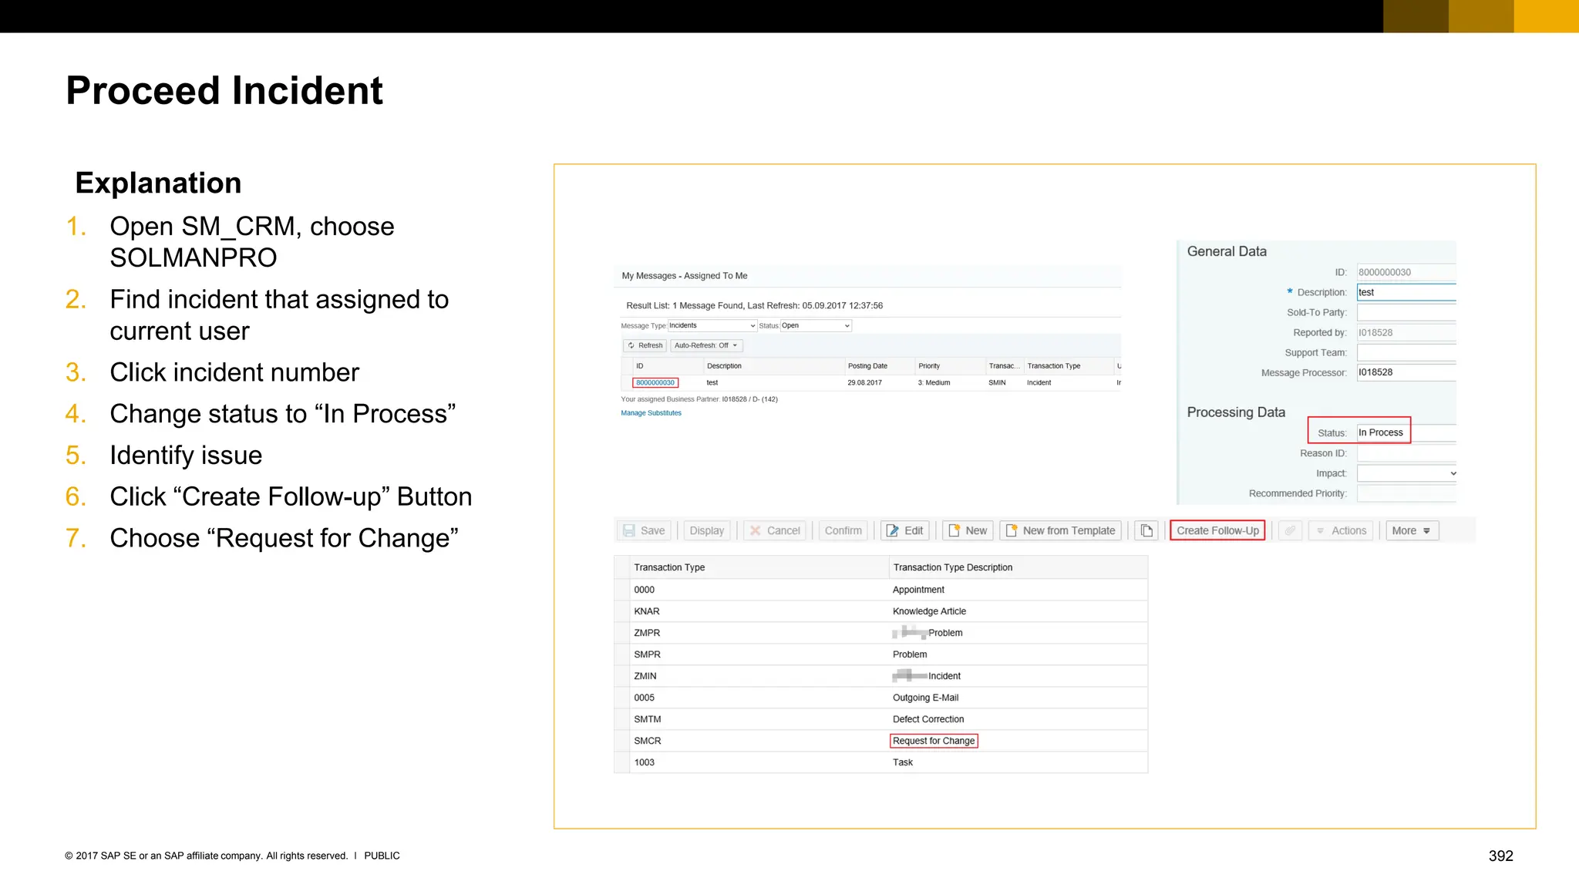The width and height of the screenshot is (1579, 888).
Task: Click the Support Team input field
Action: (1406, 352)
